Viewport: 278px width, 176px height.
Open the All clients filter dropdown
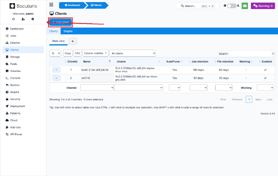pyautogui.click(x=132, y=53)
